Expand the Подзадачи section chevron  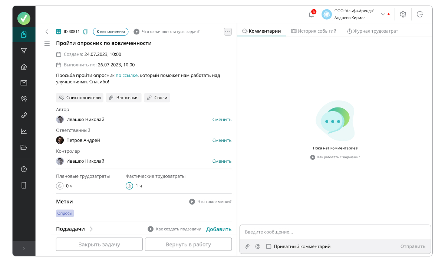91,229
